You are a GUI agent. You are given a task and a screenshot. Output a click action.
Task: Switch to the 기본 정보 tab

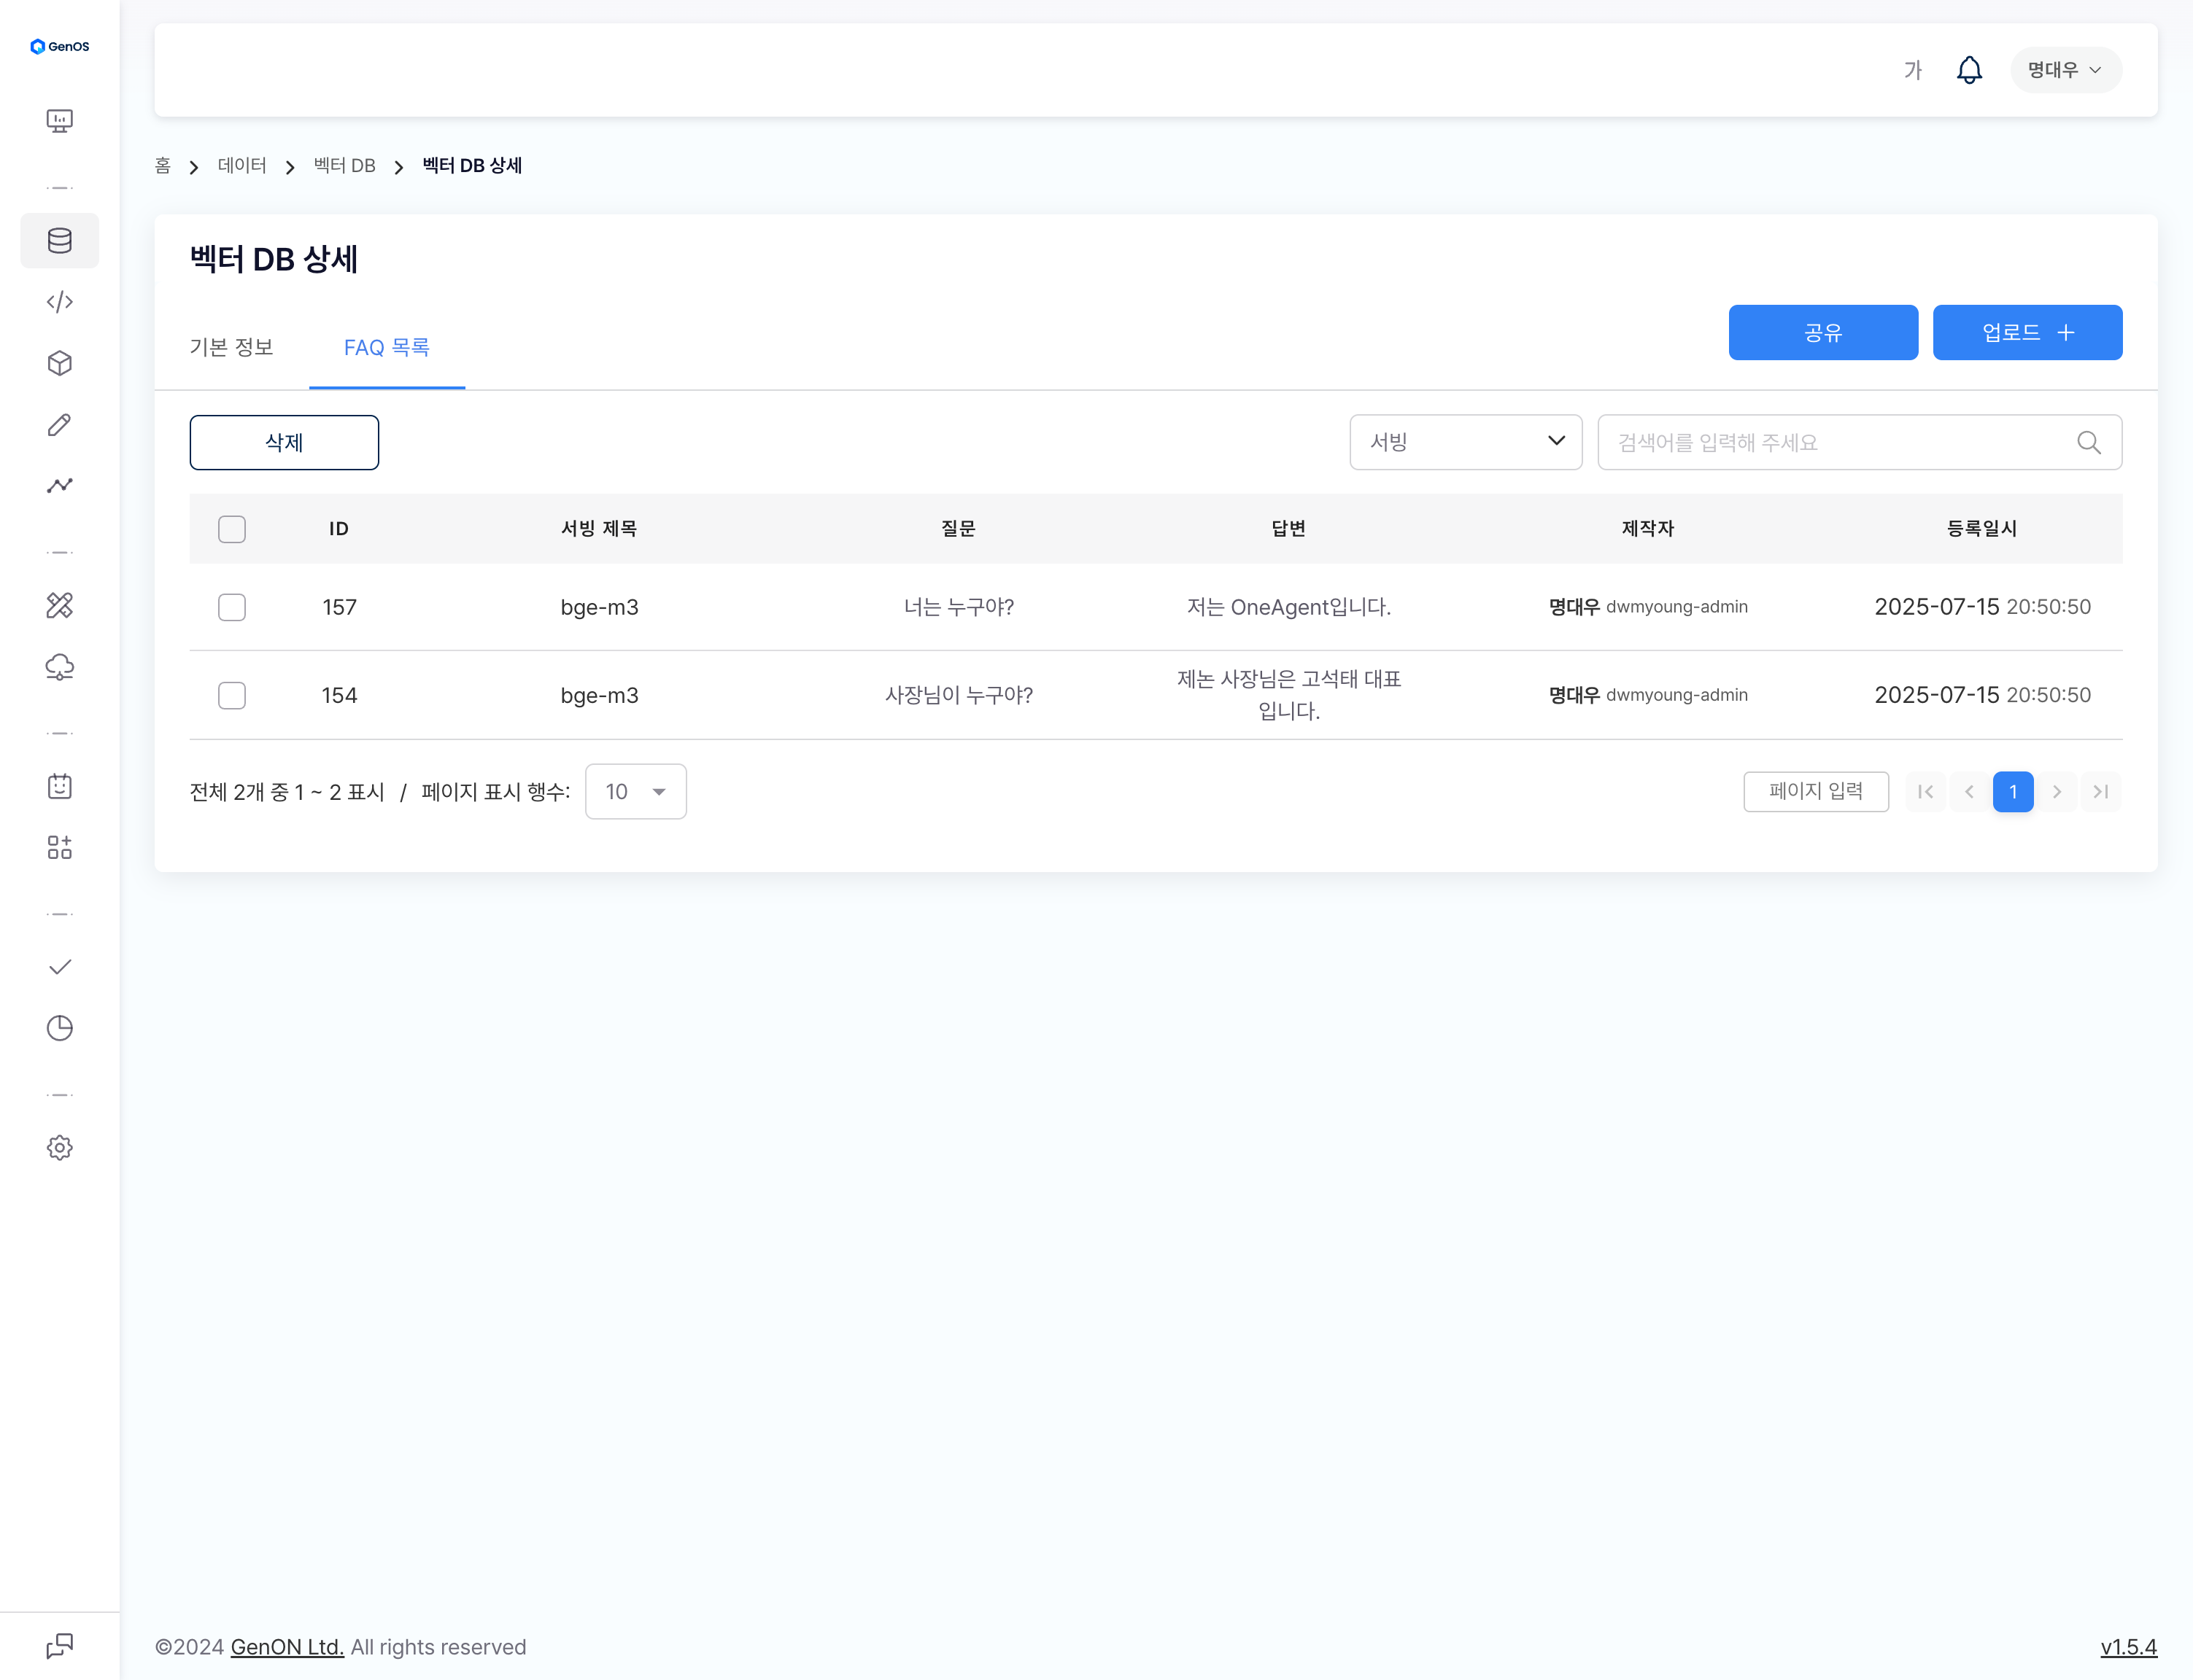tap(231, 347)
